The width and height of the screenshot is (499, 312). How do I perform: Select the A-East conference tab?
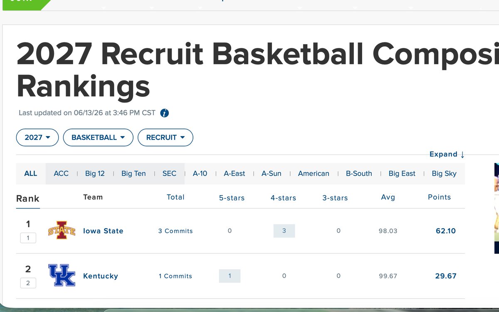click(x=235, y=173)
